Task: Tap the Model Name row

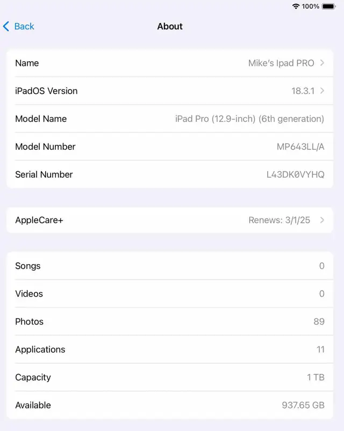Action: coord(170,119)
